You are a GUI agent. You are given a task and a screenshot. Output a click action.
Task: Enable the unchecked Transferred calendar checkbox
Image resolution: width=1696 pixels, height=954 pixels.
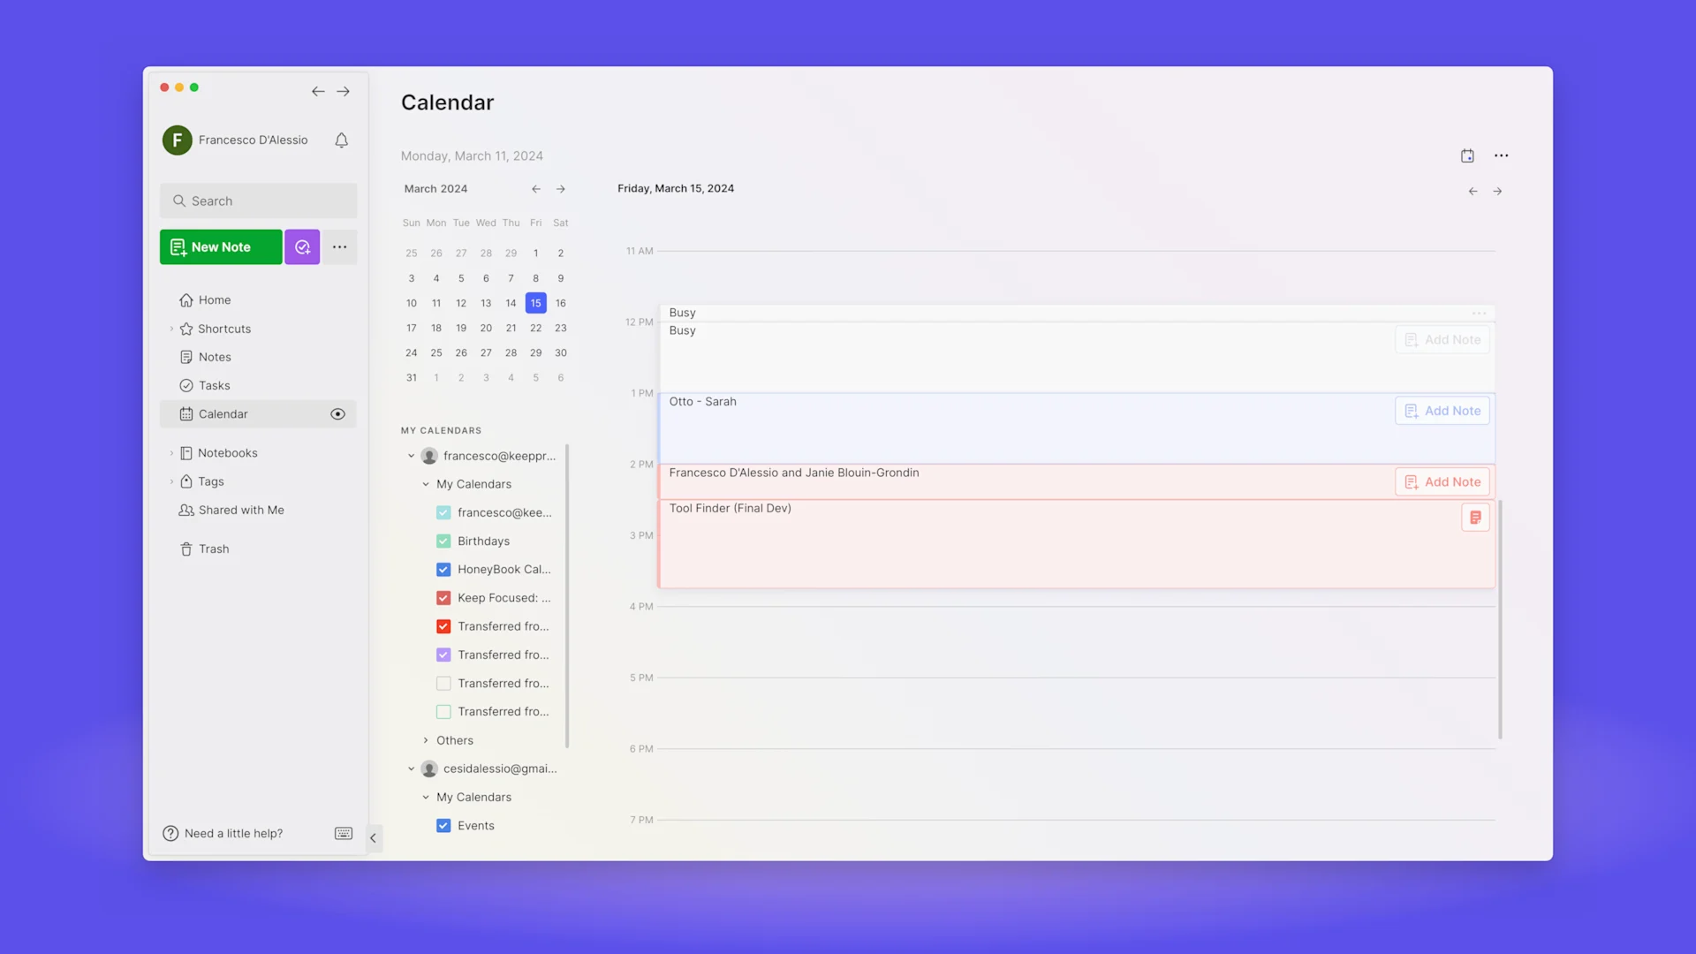443,684
